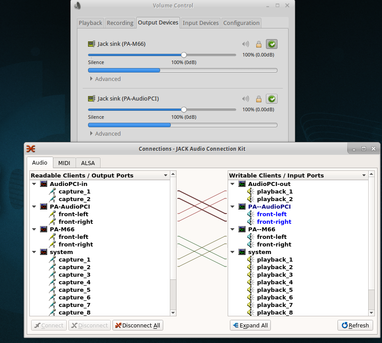Viewport: 382px width, 343px height.
Task: Click the PA--AudioPCI front-right speaker icon
Action: tap(251, 222)
